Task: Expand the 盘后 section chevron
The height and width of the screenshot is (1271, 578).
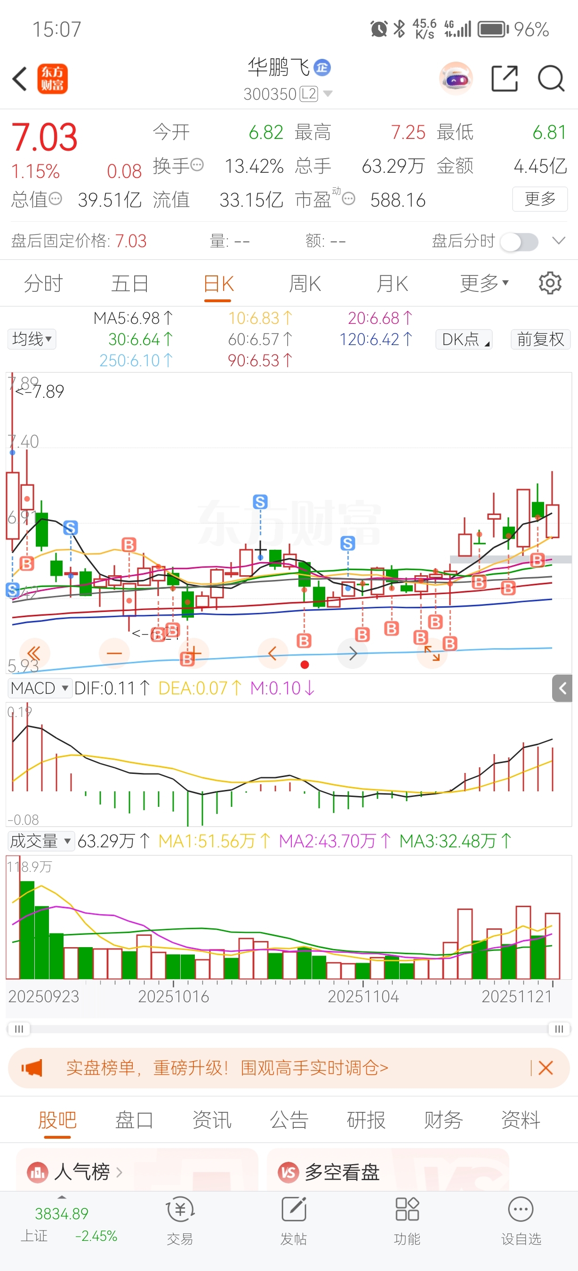Action: [x=559, y=241]
